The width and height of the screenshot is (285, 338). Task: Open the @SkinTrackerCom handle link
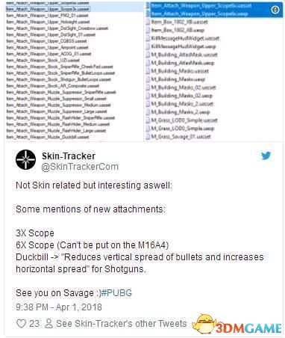80,167
